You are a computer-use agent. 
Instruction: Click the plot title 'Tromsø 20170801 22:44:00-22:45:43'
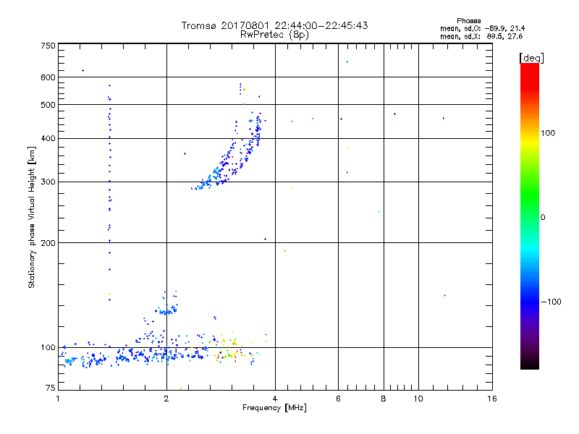(x=274, y=25)
